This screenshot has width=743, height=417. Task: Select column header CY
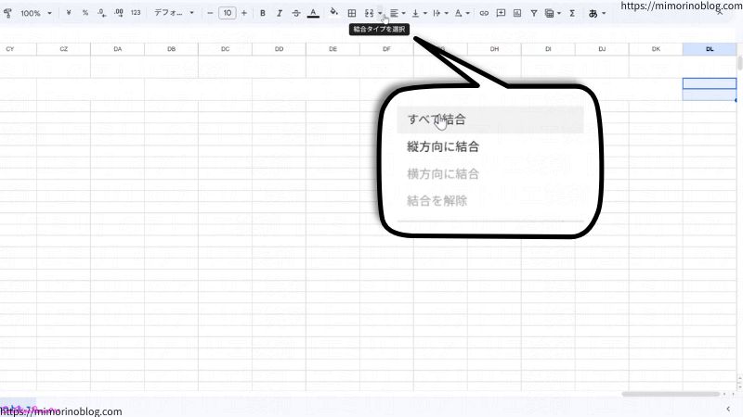coord(18,49)
